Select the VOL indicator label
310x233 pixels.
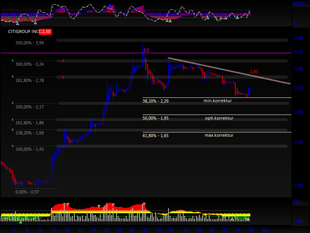coord(296,202)
